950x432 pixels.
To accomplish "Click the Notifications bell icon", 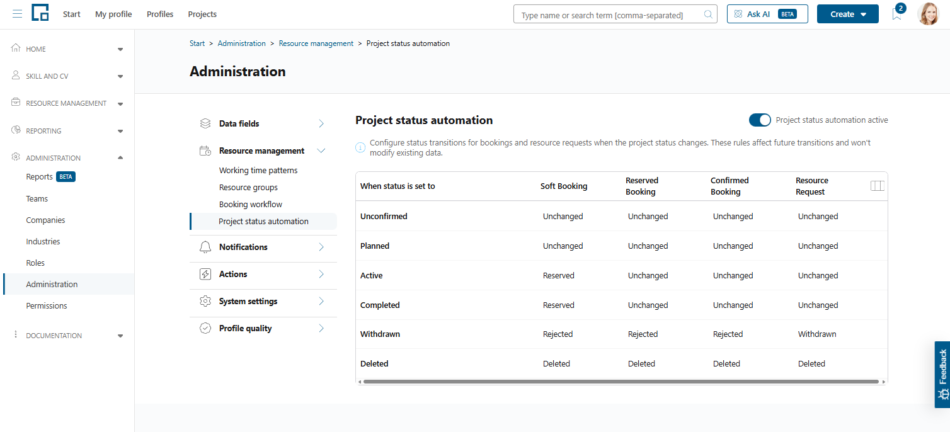I will 205,247.
